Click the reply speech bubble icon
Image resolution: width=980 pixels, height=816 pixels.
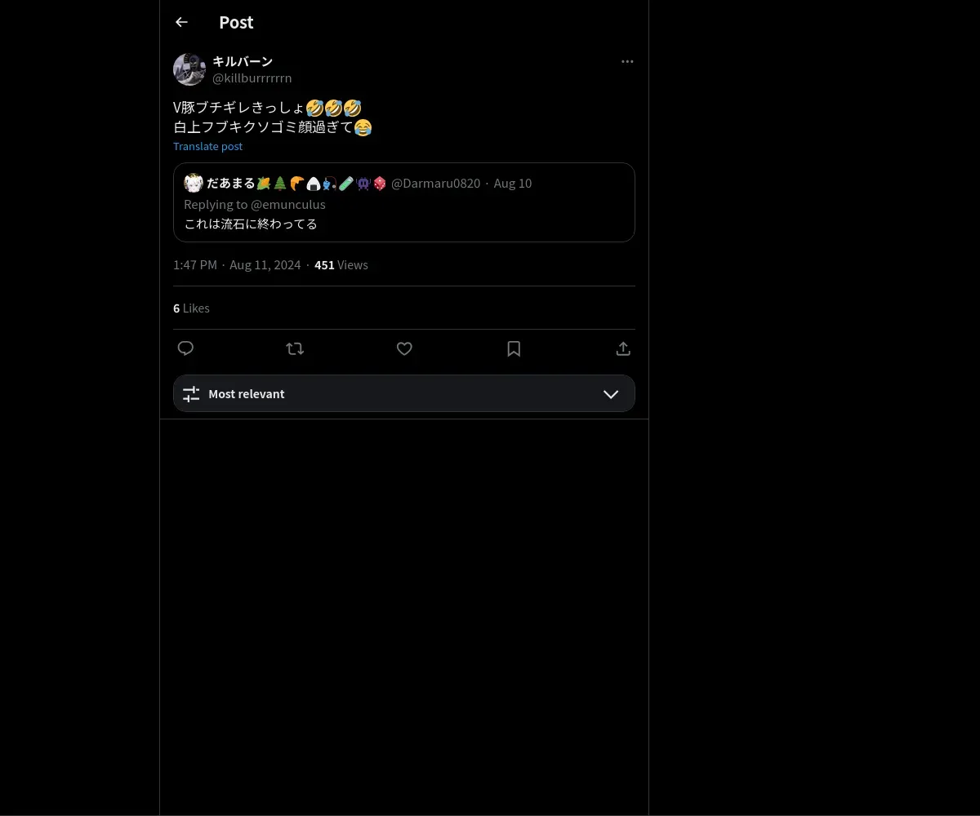185,348
